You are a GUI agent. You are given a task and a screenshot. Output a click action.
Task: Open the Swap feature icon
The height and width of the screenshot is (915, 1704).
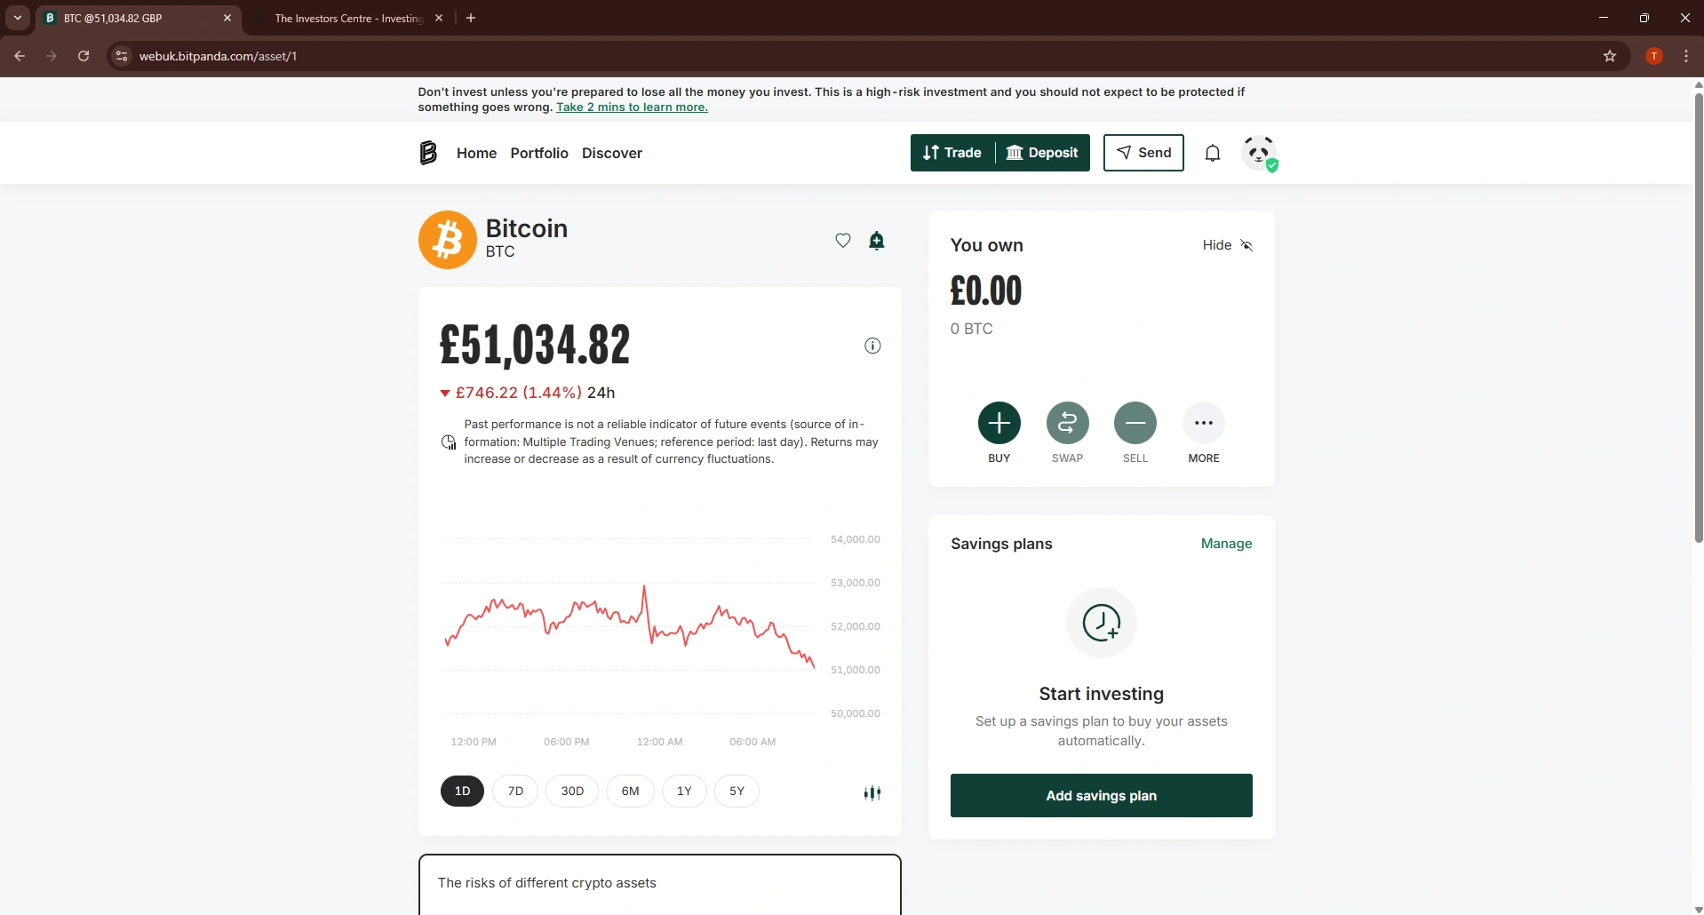(x=1067, y=423)
